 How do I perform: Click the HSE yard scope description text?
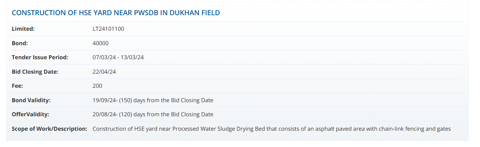272,129
